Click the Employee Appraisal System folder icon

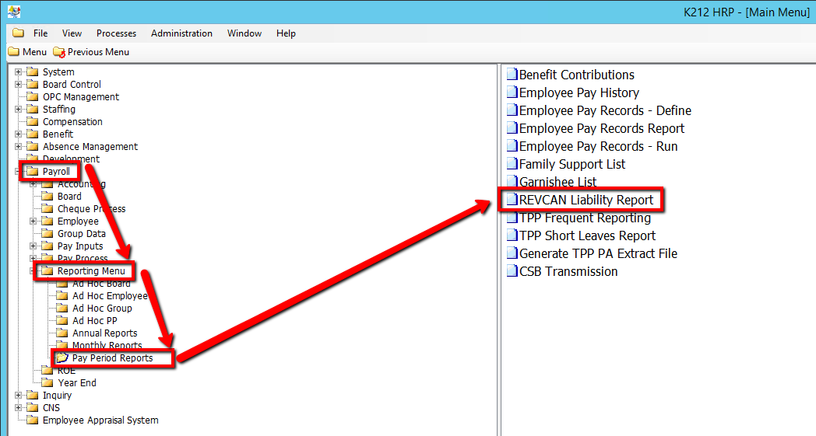(x=33, y=420)
